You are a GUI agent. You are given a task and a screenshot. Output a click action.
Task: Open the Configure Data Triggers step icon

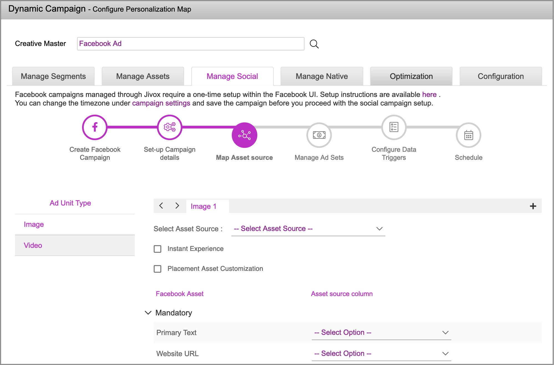click(394, 127)
